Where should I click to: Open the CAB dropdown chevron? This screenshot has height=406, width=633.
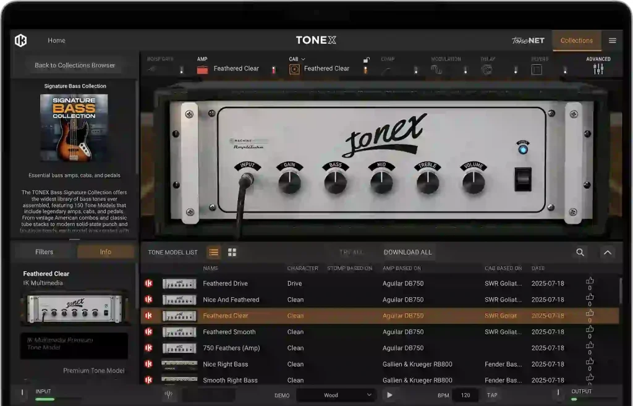tap(303, 59)
